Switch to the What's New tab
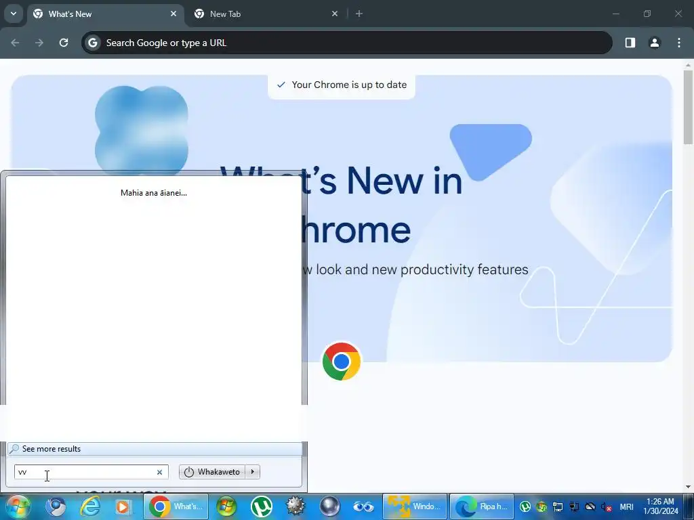Image resolution: width=694 pixels, height=520 pixels. tap(105, 14)
